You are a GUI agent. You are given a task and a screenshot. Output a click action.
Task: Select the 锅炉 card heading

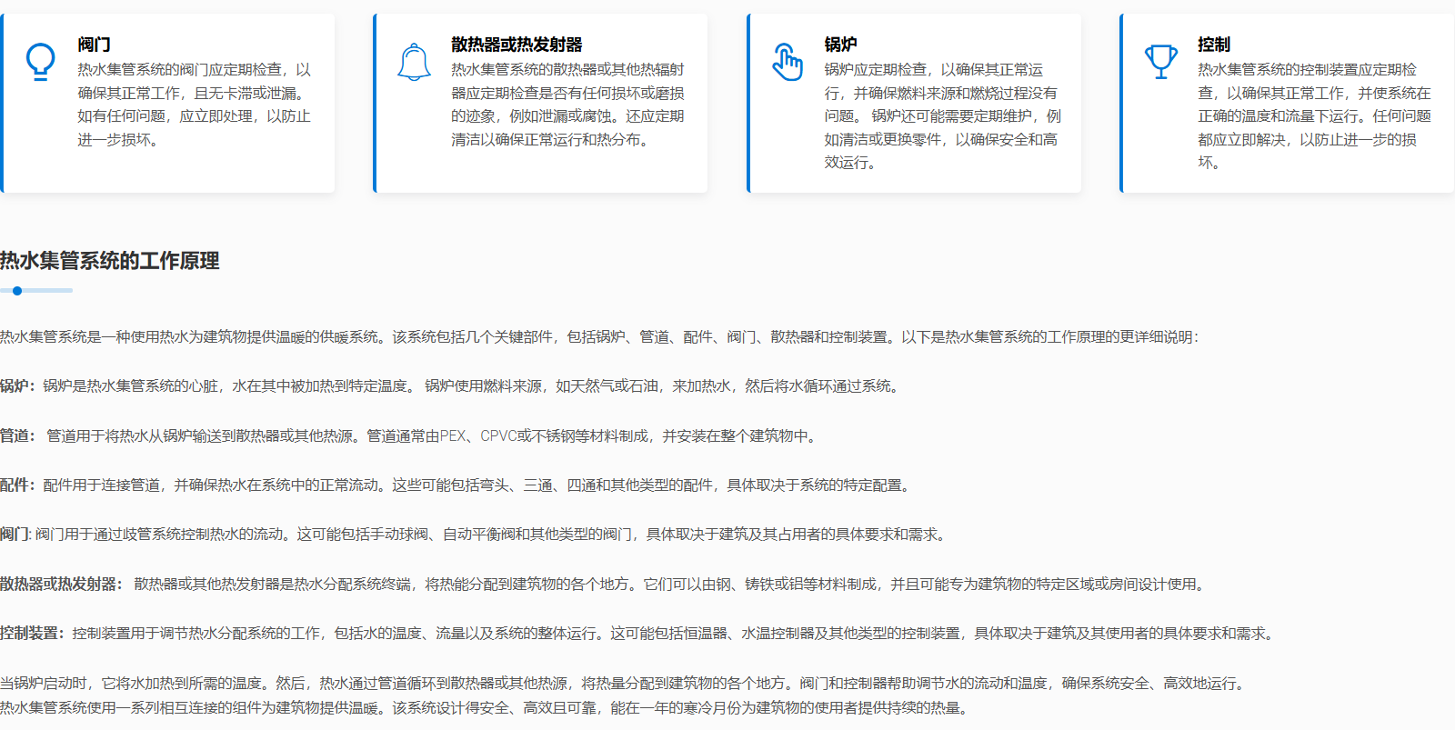(x=840, y=45)
